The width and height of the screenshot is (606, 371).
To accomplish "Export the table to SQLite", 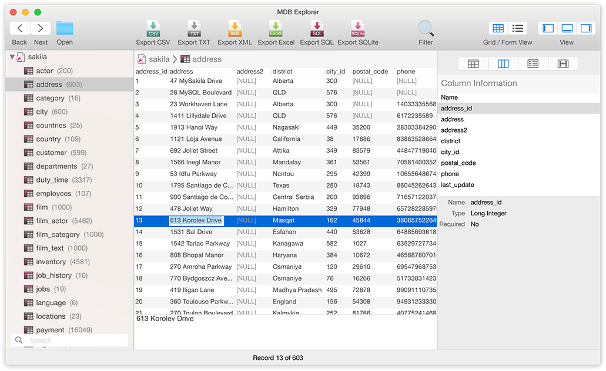I will 358,29.
